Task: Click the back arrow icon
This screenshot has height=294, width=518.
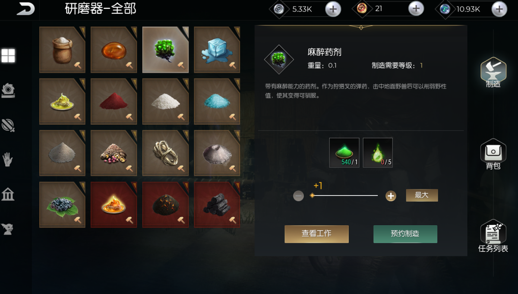Action: pyautogui.click(x=25, y=9)
